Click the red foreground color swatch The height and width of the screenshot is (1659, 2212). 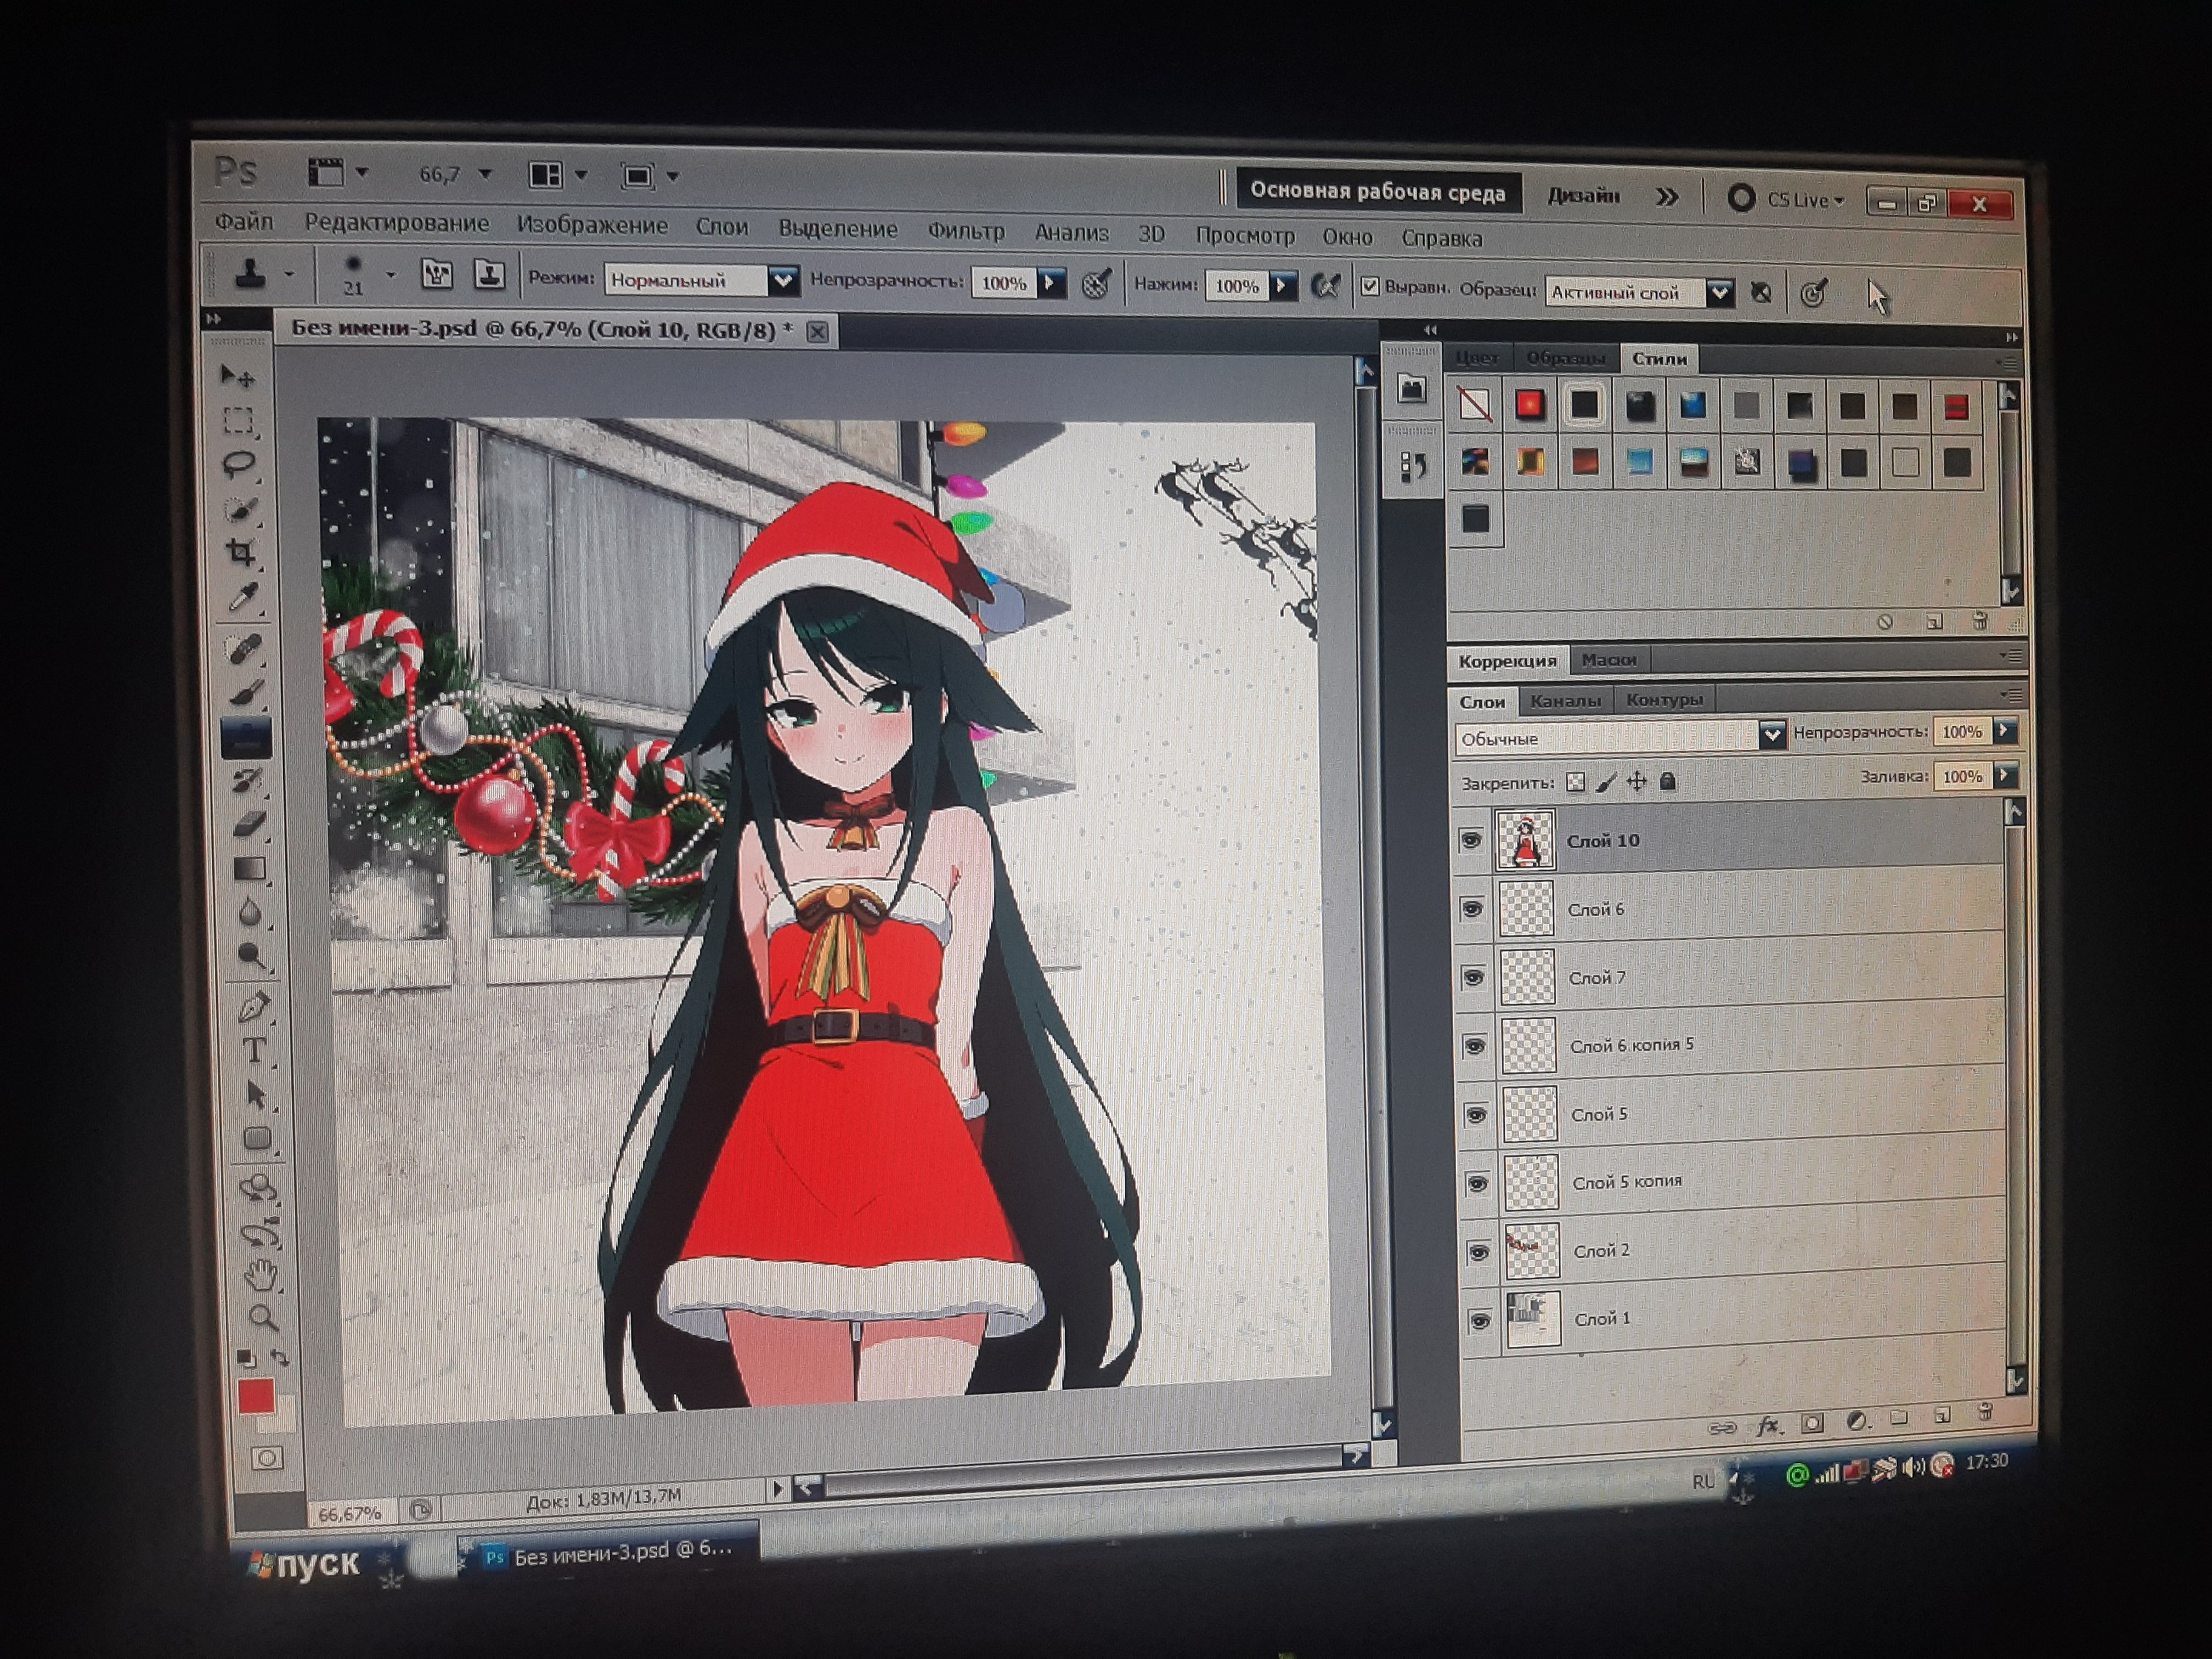tap(256, 1396)
